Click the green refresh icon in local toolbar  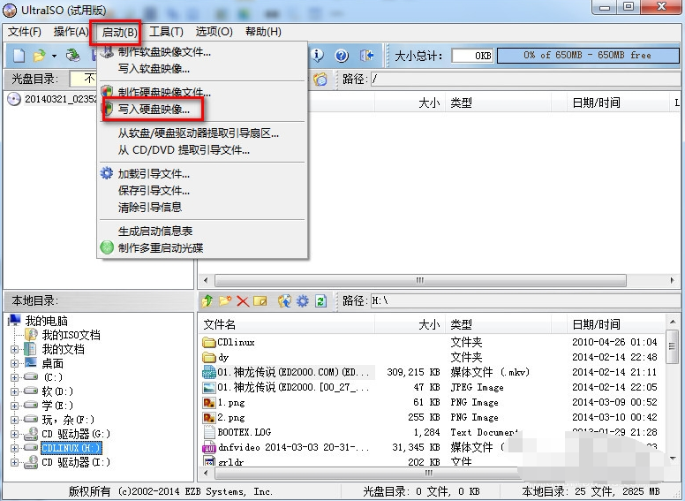tap(320, 301)
